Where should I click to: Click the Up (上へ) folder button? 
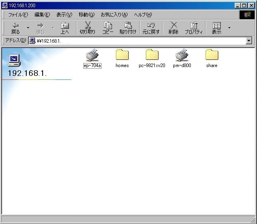coord(65,28)
